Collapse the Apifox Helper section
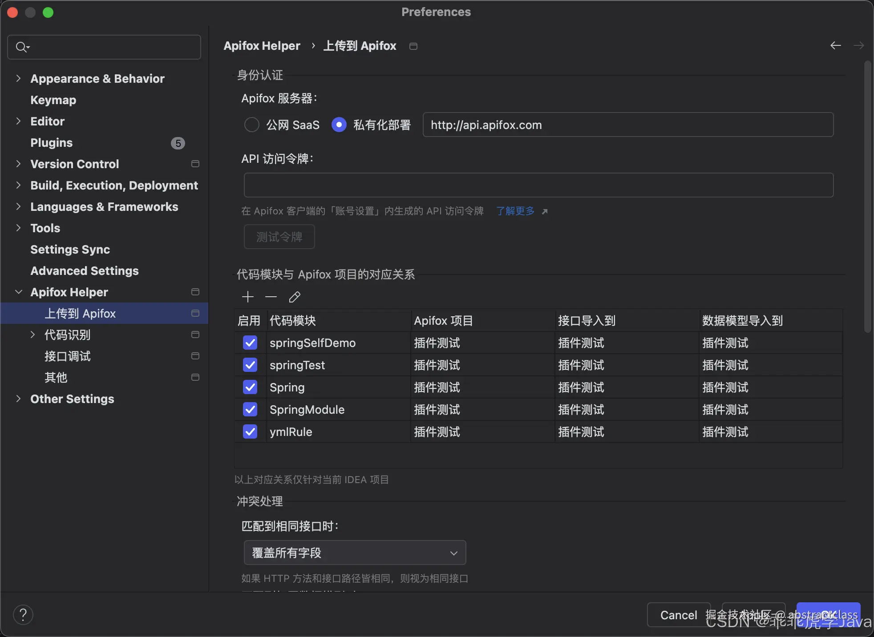The height and width of the screenshot is (637, 874). [18, 292]
